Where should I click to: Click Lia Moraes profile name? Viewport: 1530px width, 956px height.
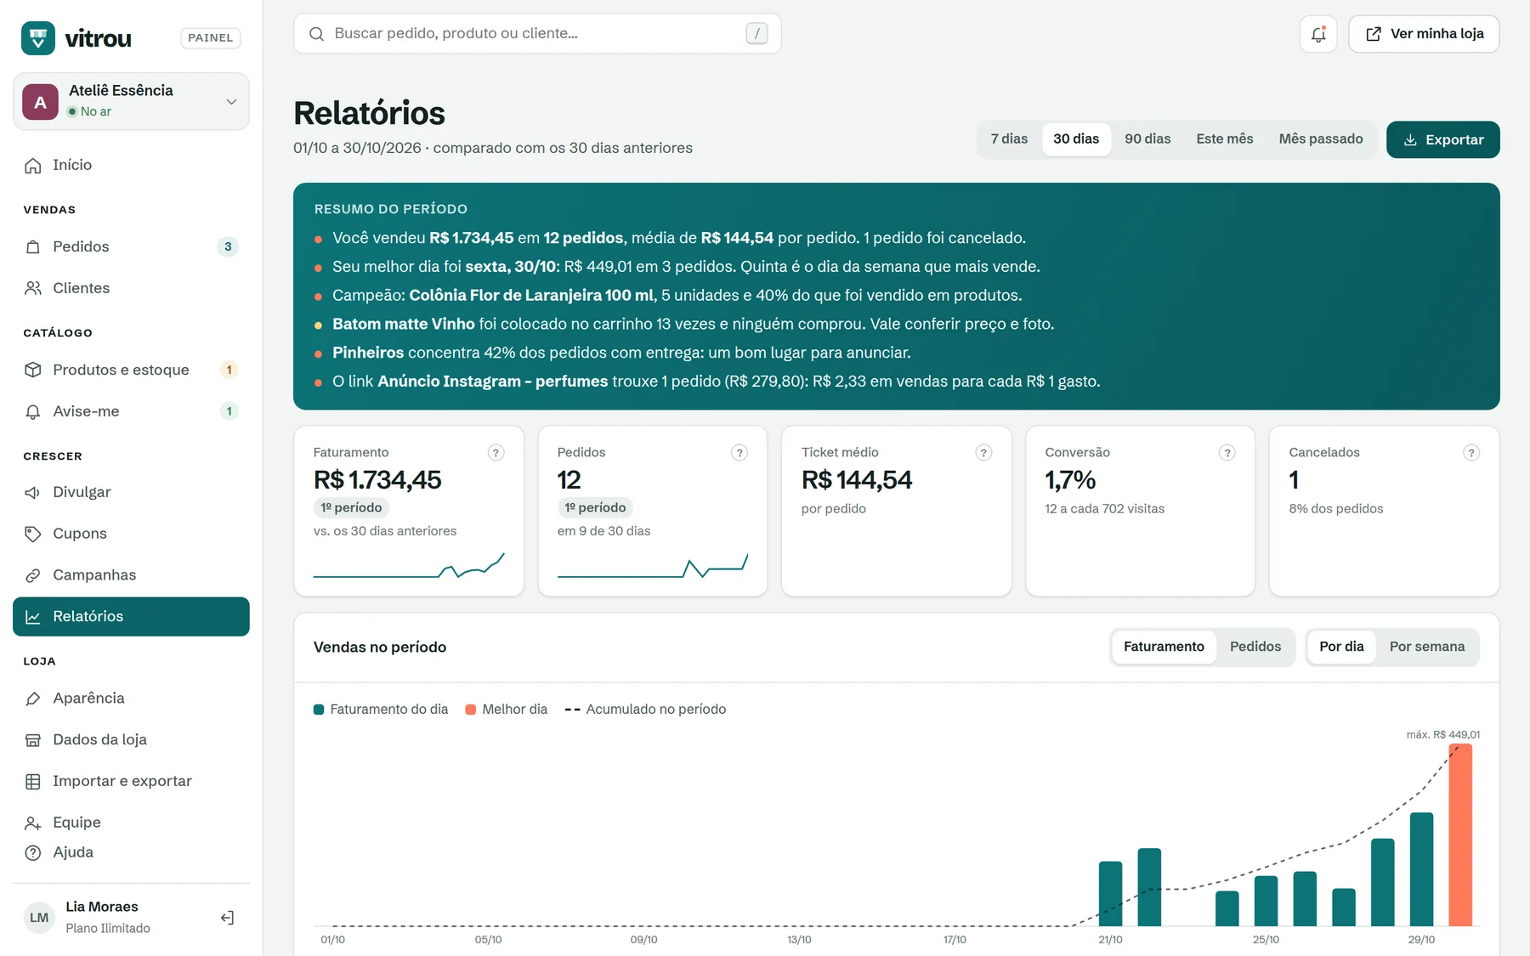[x=102, y=907]
